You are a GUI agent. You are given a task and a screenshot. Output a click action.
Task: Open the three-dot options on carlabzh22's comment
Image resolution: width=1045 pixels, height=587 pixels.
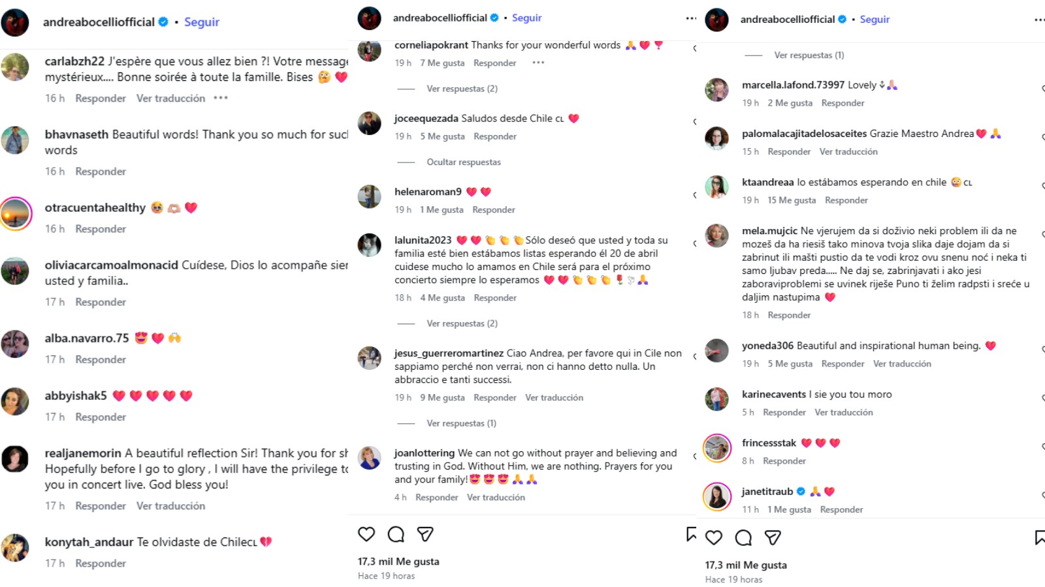pyautogui.click(x=221, y=98)
